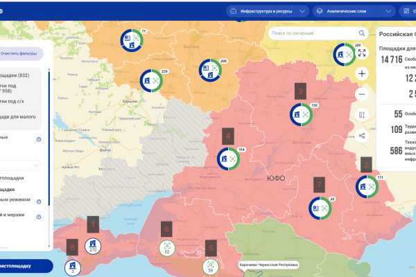Click the map control below the minus button
The height and width of the screenshot is (277, 416).
click(x=362, y=115)
